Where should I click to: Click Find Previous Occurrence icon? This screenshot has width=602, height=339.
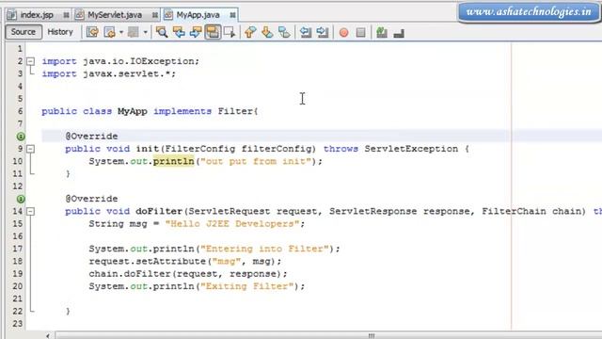(x=179, y=32)
